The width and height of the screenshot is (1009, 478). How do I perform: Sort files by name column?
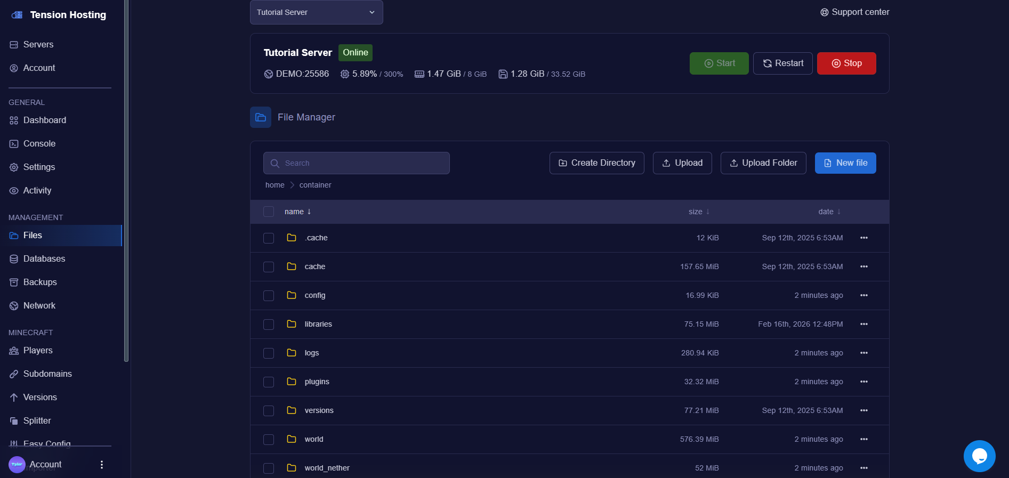297,212
